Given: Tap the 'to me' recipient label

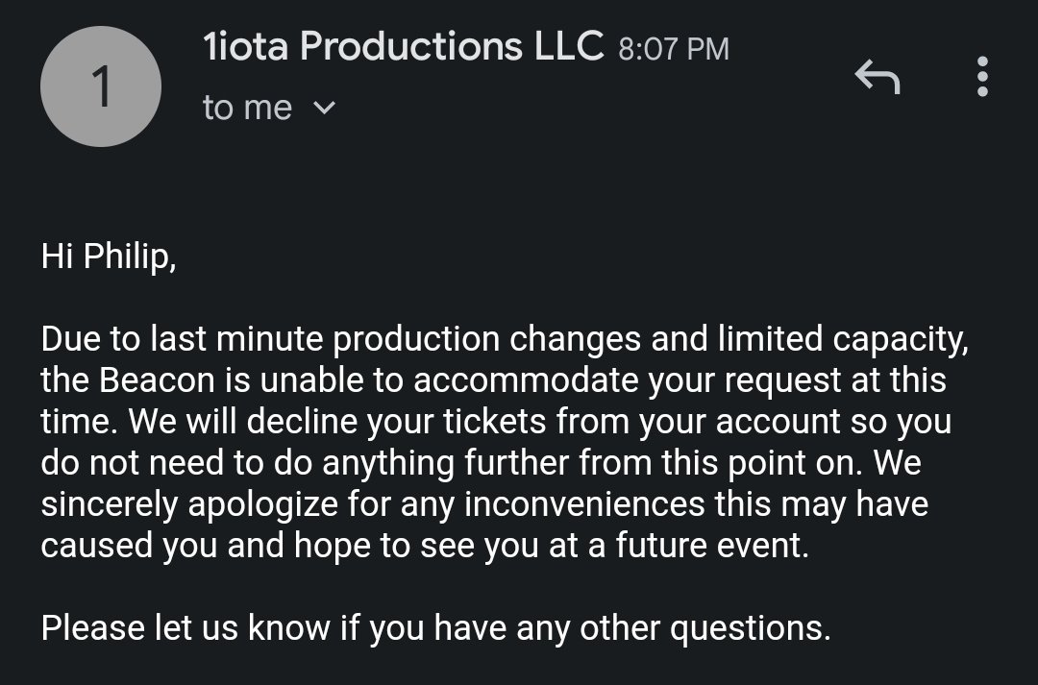Looking at the screenshot, I should point(247,108).
